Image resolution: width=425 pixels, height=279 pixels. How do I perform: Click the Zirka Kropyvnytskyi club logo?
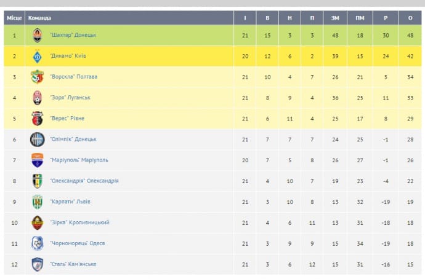(x=38, y=222)
